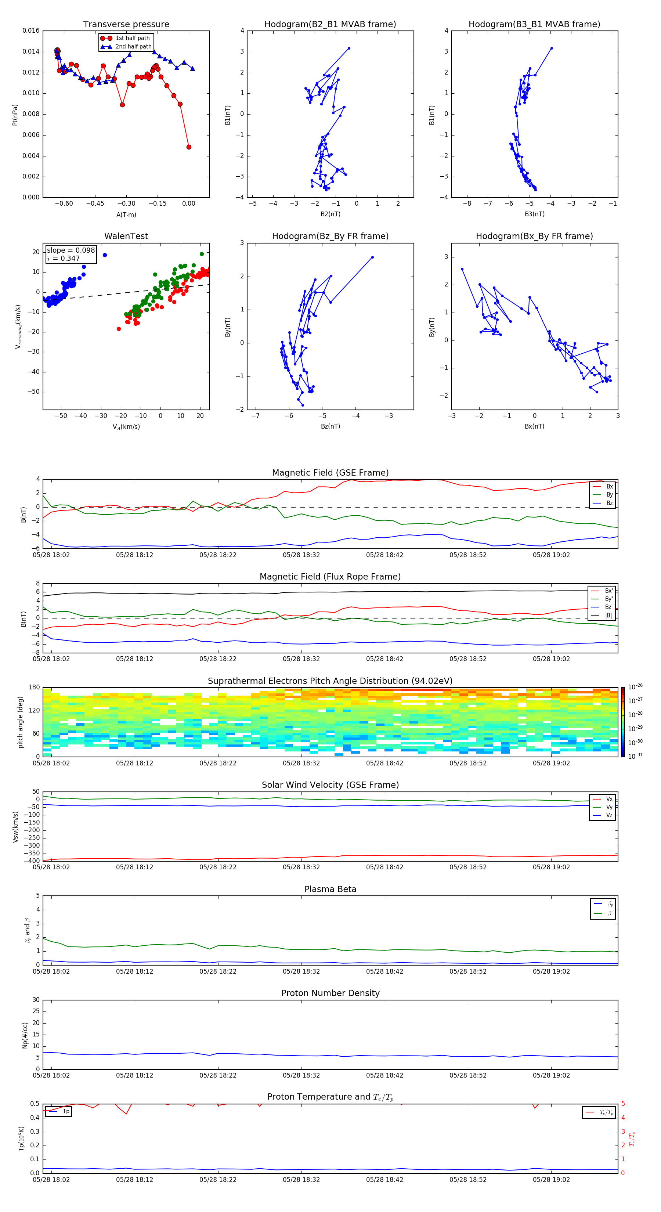Click the 'Pt(nPa)' y-axis label
Image resolution: width=661 pixels, height=1212 pixels.
click(15, 115)
